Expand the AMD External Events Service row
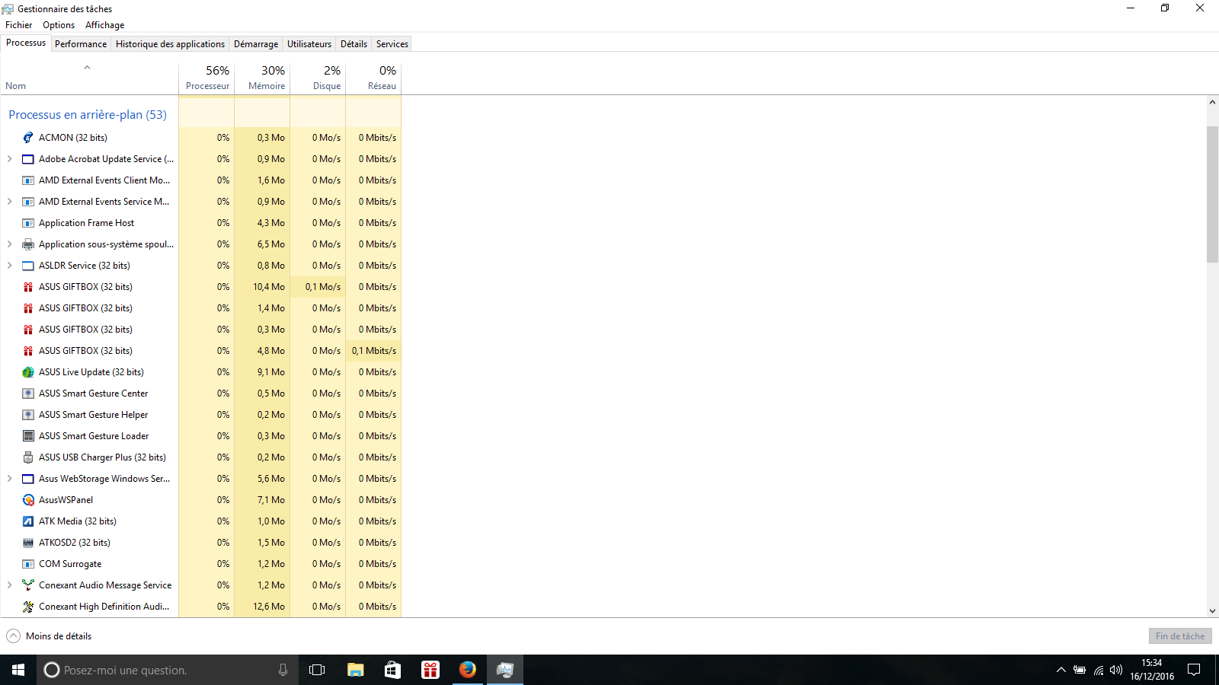Screen dimensions: 1219x685 [9, 202]
